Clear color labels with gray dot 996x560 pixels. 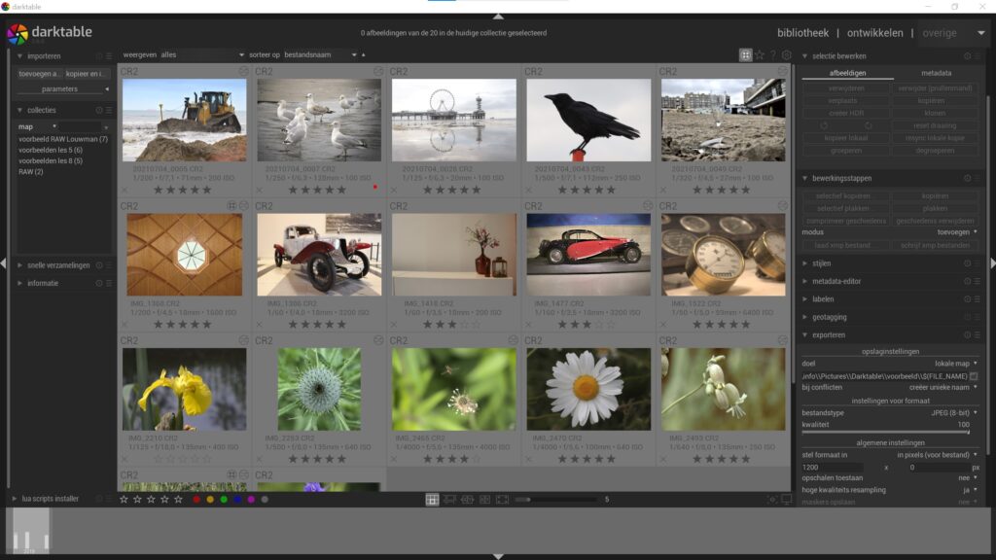(265, 500)
